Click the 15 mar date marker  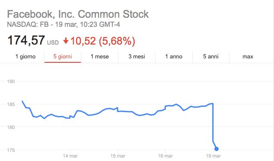[118, 156]
